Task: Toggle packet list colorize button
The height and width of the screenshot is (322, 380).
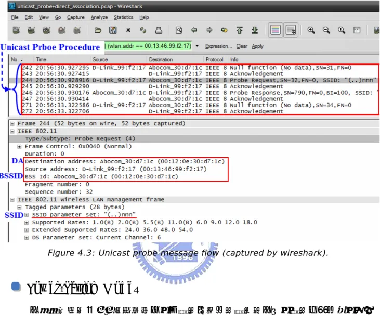Action: (x=276, y=30)
